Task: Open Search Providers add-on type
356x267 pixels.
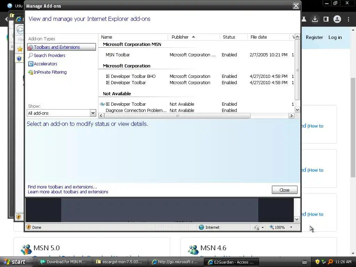Action: pos(49,55)
